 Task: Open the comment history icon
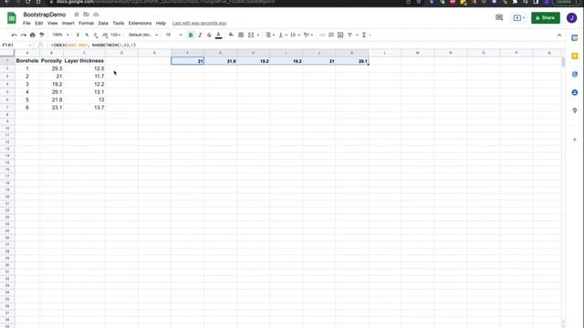499,18
